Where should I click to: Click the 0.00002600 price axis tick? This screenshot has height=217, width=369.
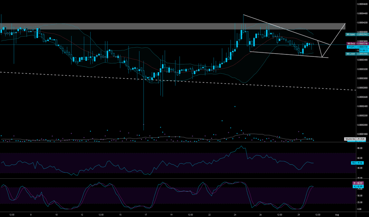(x=362, y=97)
